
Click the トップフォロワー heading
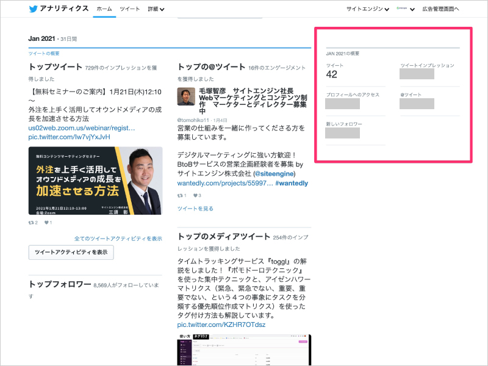tap(60, 284)
